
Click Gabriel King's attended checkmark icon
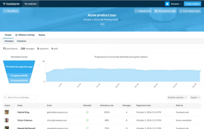pyautogui.click(x=87, y=112)
